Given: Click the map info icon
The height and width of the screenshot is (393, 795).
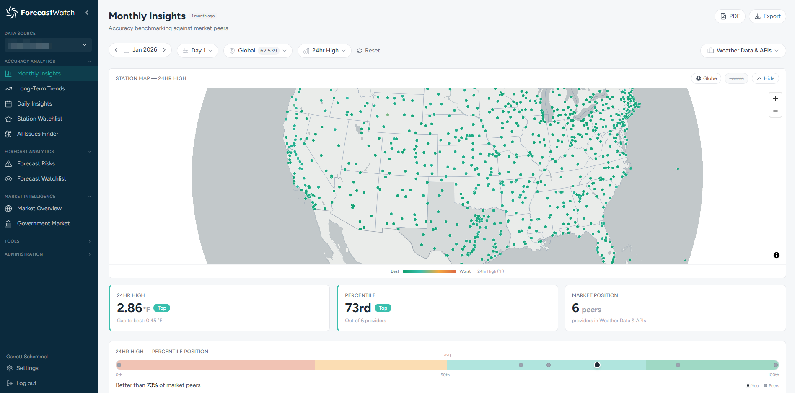Looking at the screenshot, I should (x=777, y=255).
